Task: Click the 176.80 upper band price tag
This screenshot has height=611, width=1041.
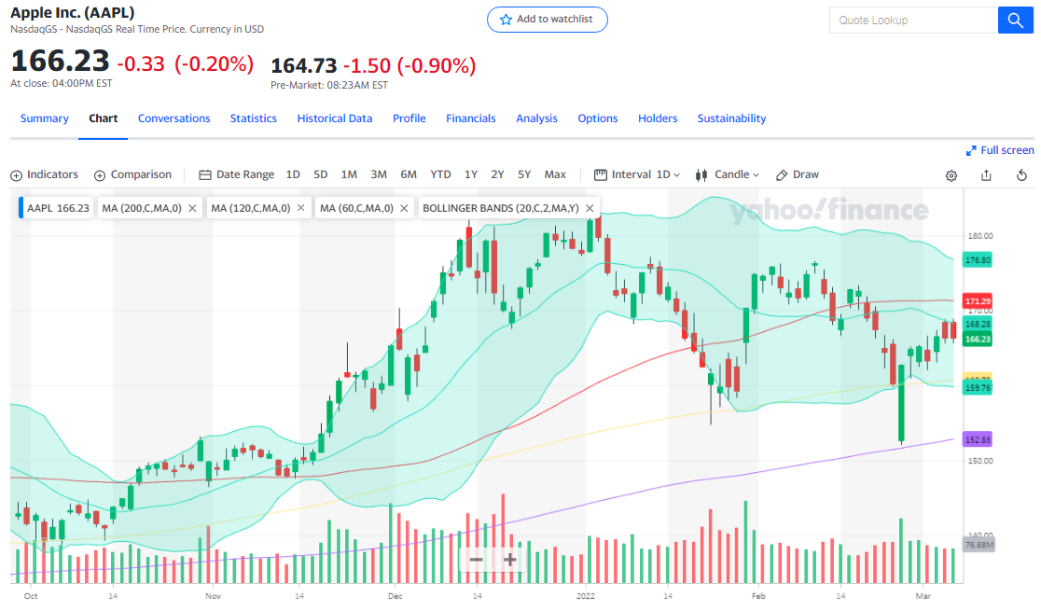Action: click(x=978, y=260)
